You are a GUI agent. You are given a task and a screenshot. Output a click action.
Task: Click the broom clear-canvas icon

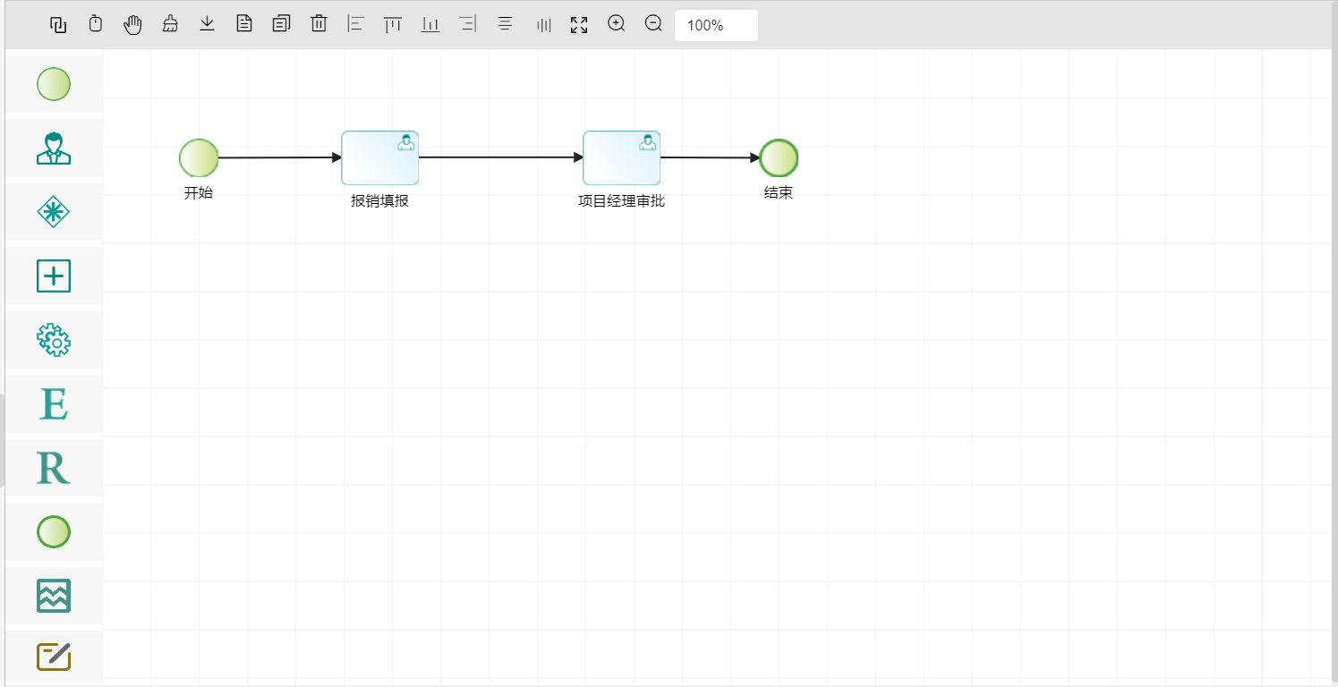click(x=170, y=25)
